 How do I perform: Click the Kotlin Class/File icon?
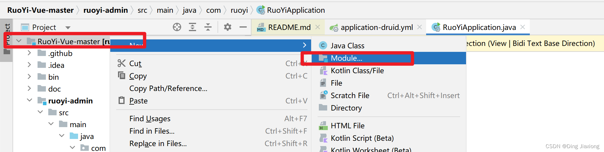coord(323,71)
